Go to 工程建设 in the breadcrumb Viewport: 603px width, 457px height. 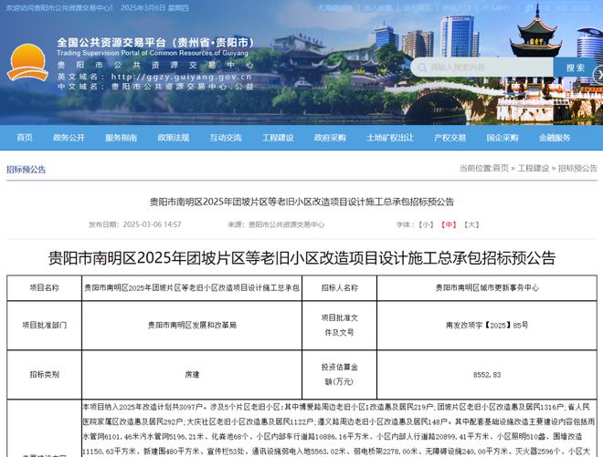pyautogui.click(x=534, y=168)
